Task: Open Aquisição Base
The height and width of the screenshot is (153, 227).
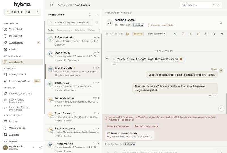Action: click(22, 74)
